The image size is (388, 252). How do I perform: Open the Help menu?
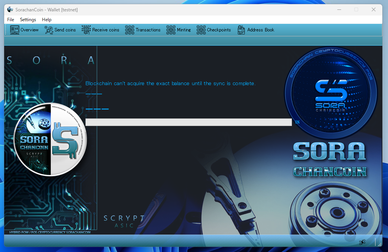47,20
